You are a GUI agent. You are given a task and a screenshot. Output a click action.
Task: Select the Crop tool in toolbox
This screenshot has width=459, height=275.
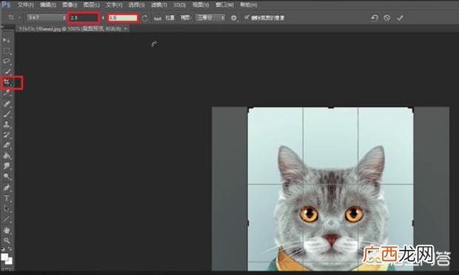tap(7, 82)
